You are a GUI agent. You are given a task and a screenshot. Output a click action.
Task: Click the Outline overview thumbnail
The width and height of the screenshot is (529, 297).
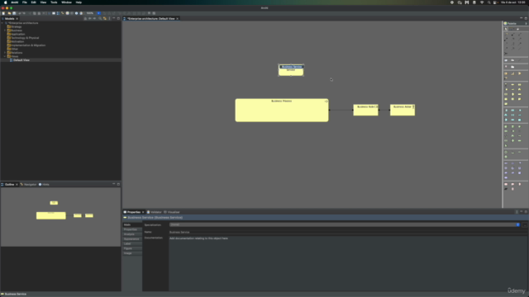[60, 217]
